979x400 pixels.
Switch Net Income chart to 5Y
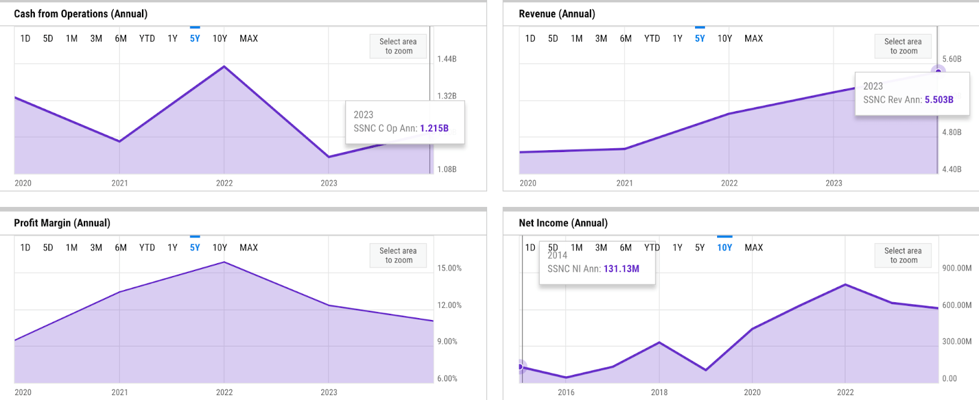(700, 248)
